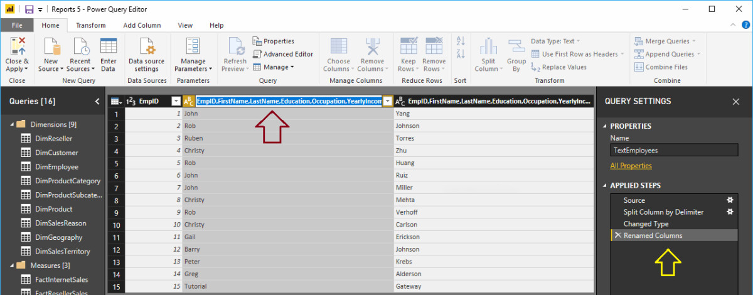Click the cell containing Verhoff
The height and width of the screenshot is (295, 753).
[493, 212]
